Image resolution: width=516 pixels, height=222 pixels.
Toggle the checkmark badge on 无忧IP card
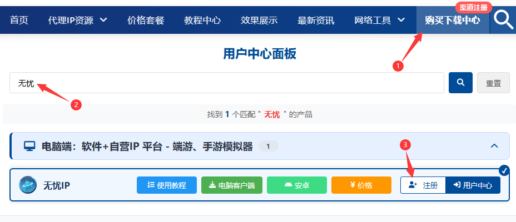pos(504,170)
